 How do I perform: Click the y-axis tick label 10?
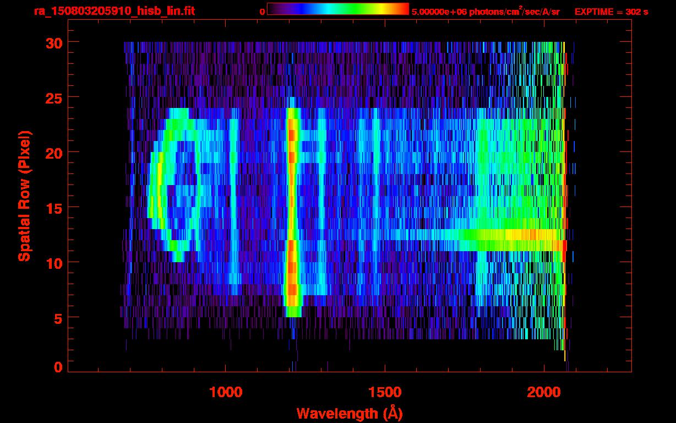(x=54, y=263)
